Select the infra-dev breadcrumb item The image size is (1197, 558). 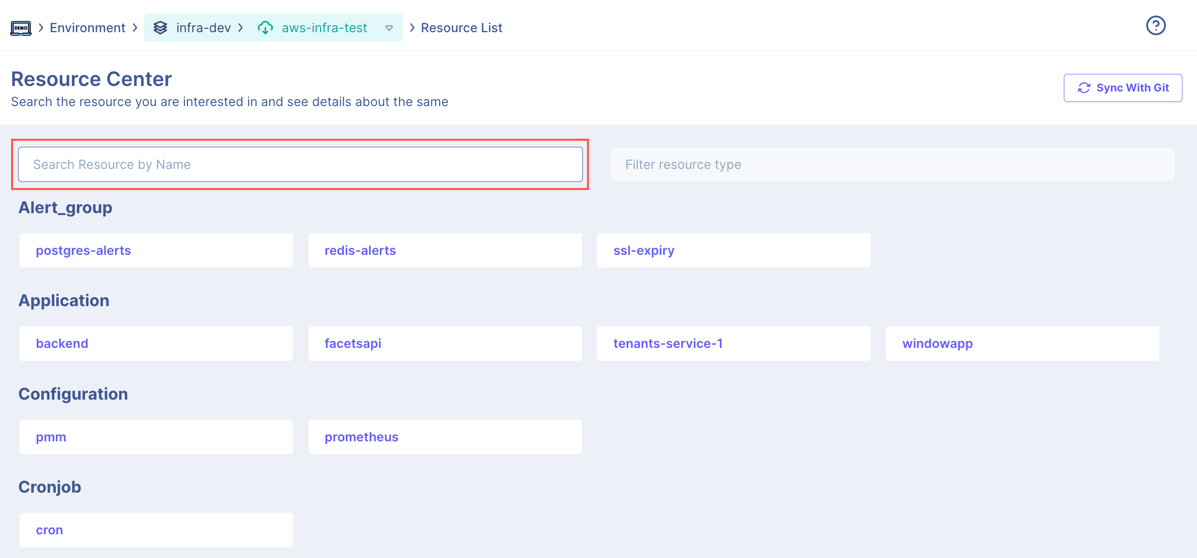[x=203, y=28]
